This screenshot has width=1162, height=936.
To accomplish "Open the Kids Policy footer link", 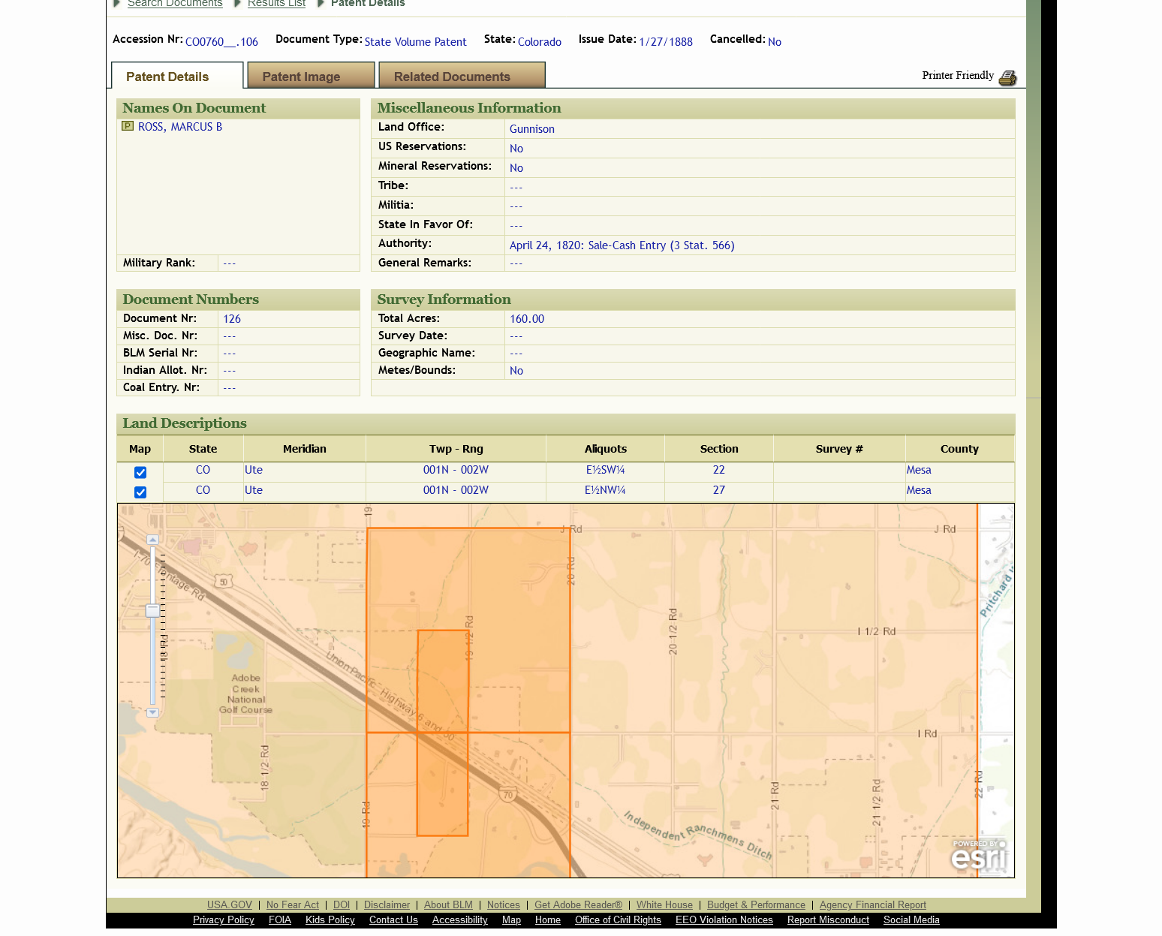I will point(330,919).
